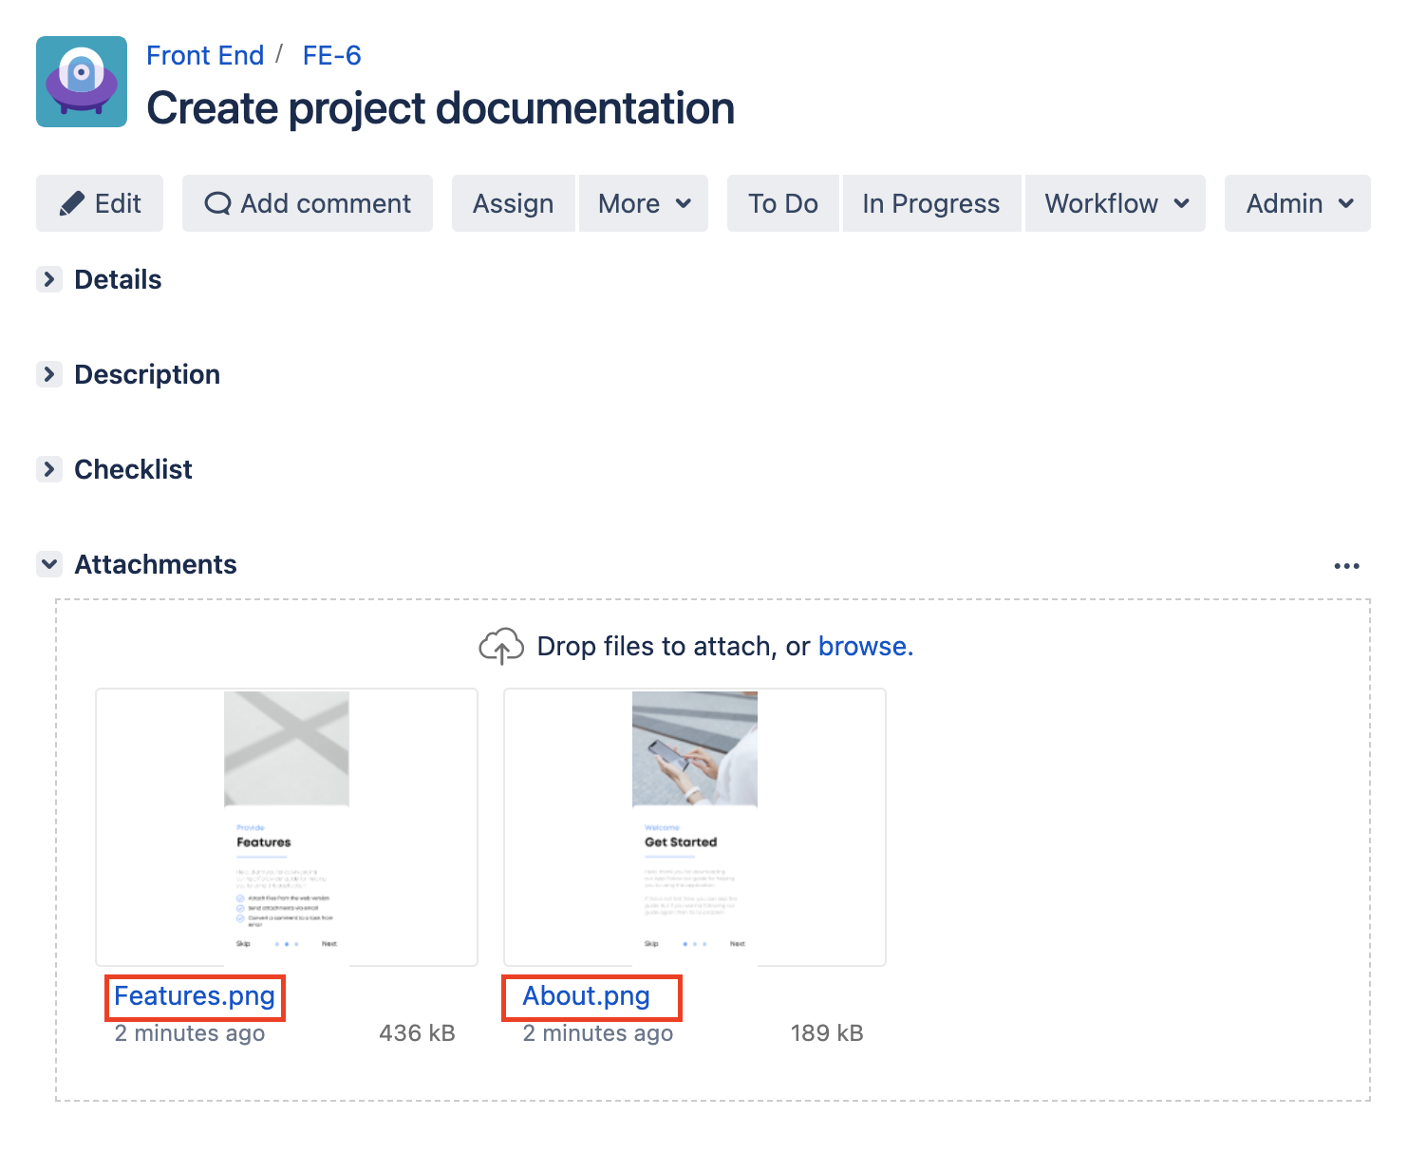Open the Attachments three-dot options menu
Screen dimensions: 1426x1153
click(1346, 566)
